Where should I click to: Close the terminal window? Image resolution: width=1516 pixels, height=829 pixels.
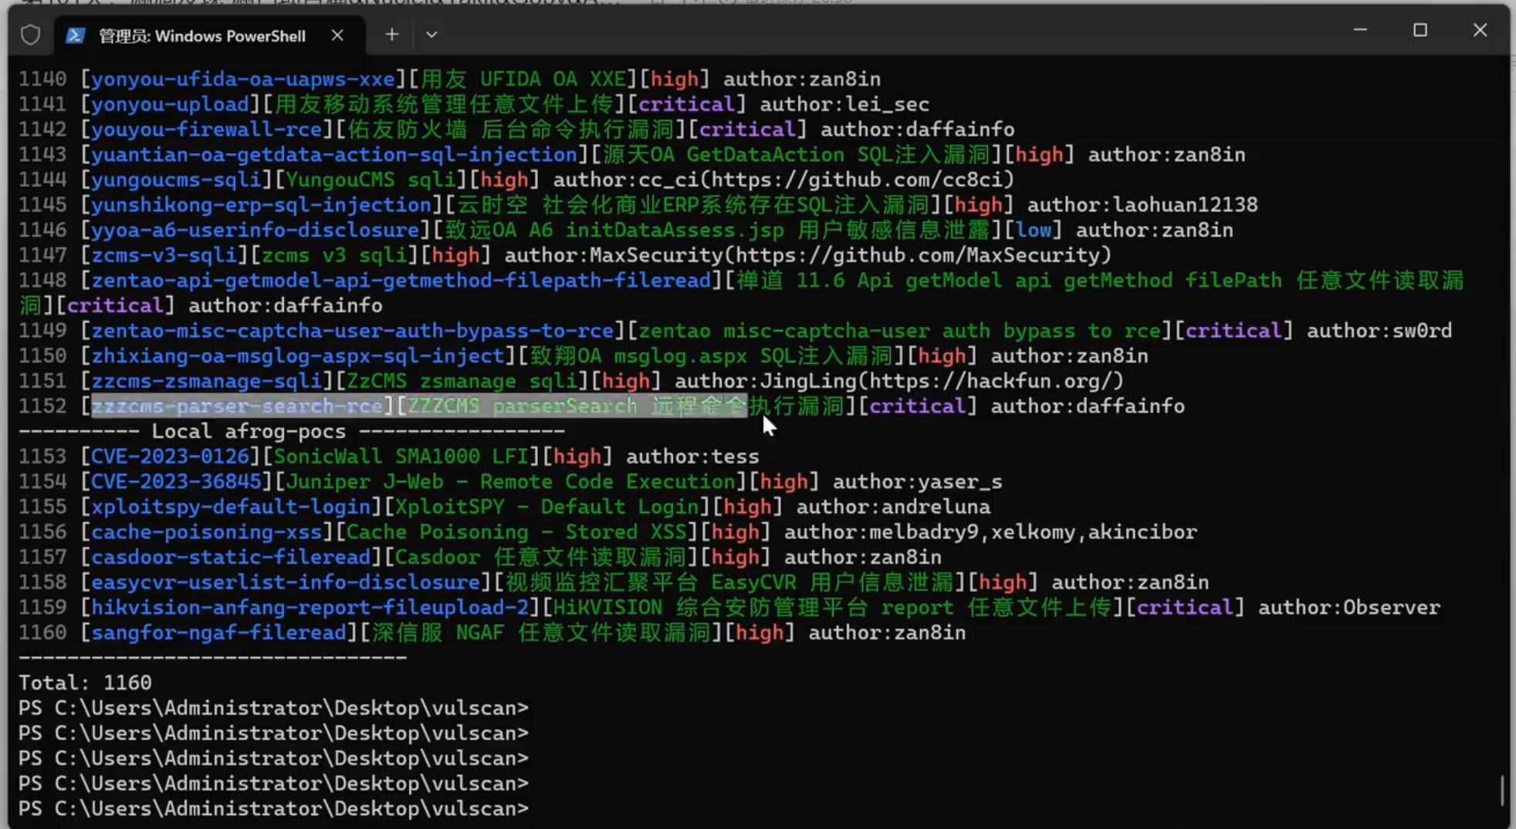1479,30
